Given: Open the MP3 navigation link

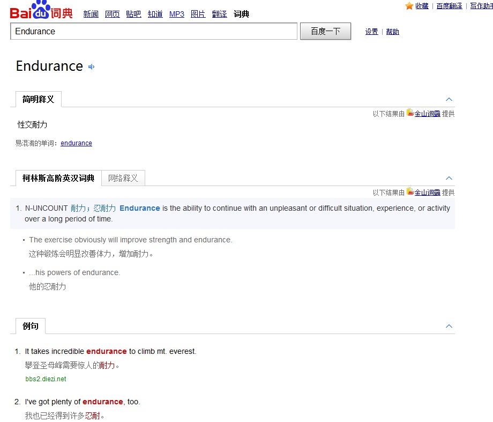Looking at the screenshot, I should [177, 14].
